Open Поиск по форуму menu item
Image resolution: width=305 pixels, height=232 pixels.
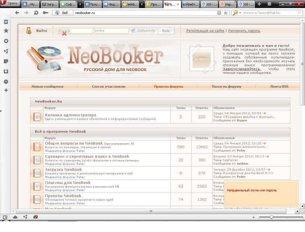(226, 86)
